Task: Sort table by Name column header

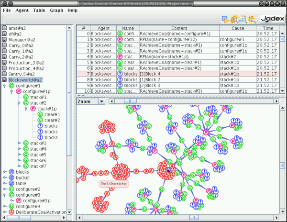Action: click(x=128, y=28)
